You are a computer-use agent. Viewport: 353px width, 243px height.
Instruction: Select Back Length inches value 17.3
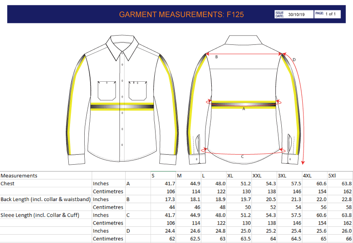pyautogui.click(x=170, y=199)
